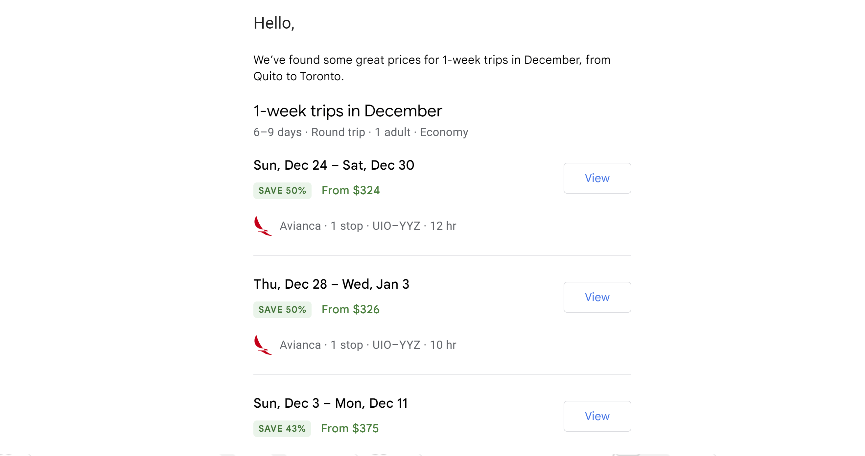Click the Thu, Dec 28 – Wed, Jan 3 heading
Viewport: 865px width, 456px height.
tap(331, 284)
